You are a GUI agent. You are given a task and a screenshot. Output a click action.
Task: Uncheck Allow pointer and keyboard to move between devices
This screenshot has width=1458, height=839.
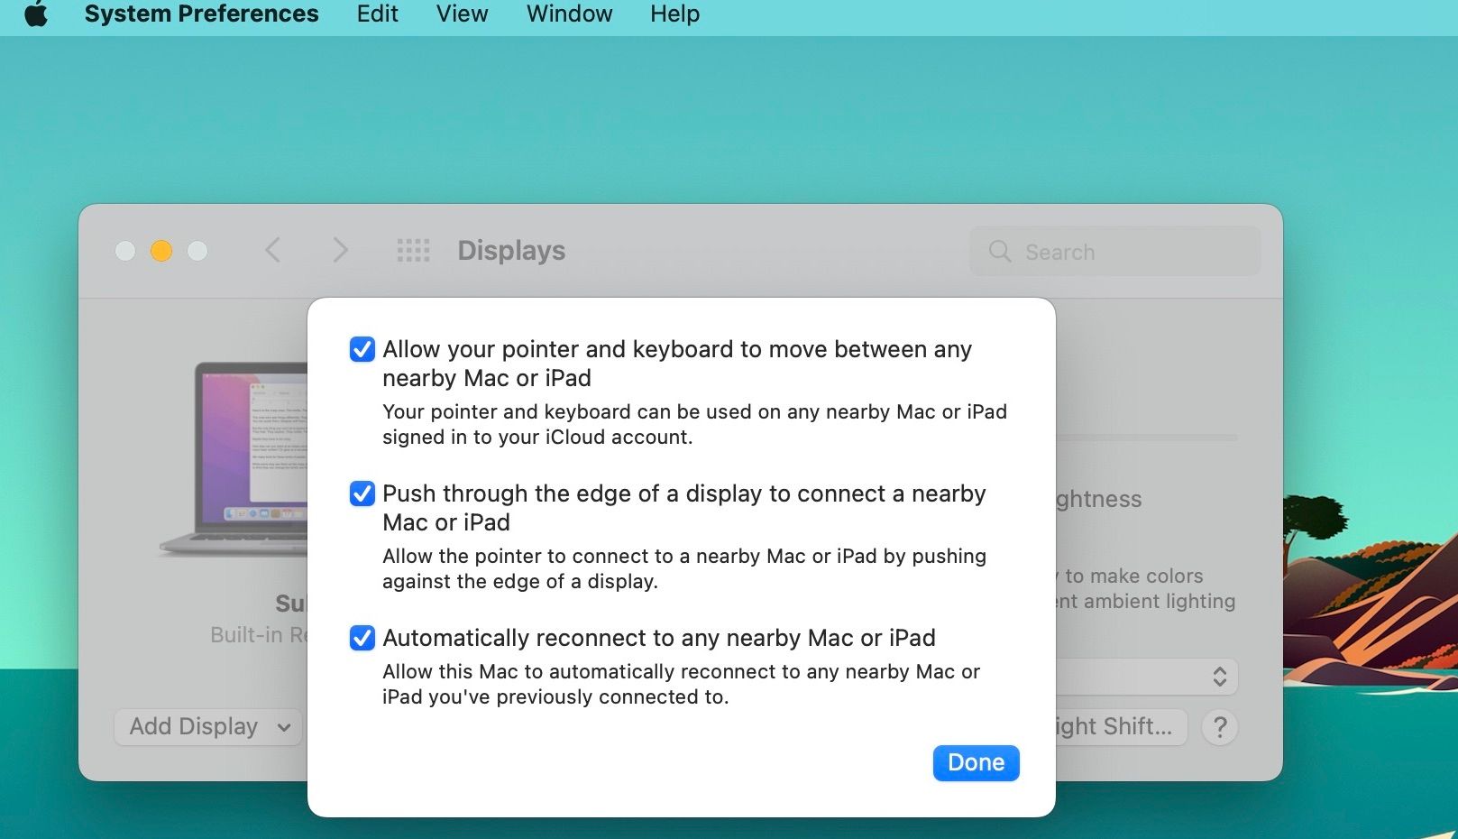pyautogui.click(x=362, y=349)
